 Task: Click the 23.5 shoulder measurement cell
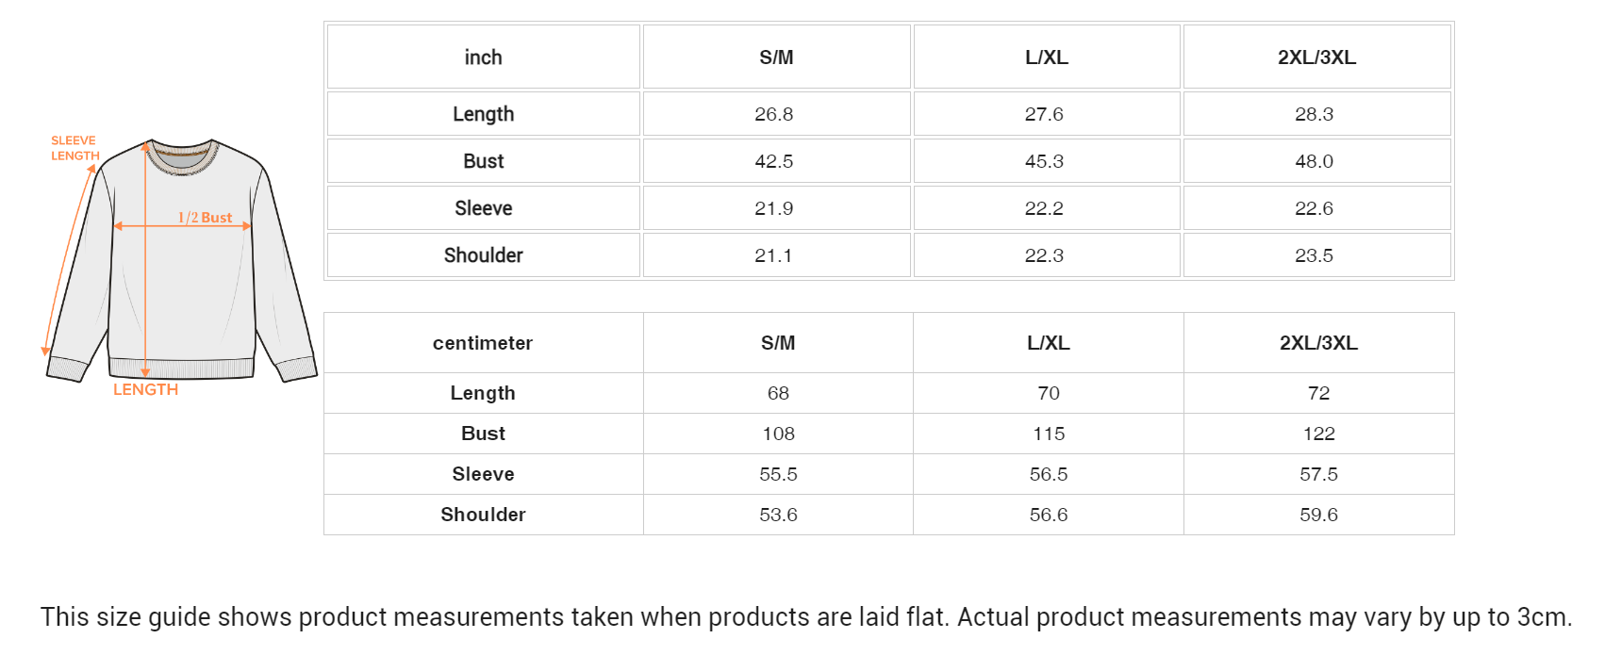pyautogui.click(x=1314, y=255)
